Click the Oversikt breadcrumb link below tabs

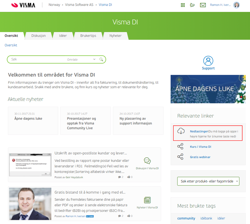tap(11, 45)
